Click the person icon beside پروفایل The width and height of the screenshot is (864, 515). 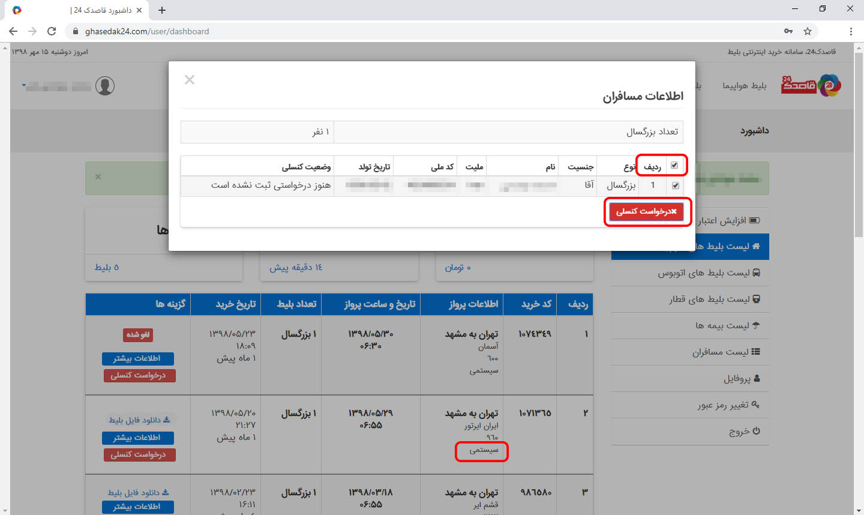click(x=757, y=378)
